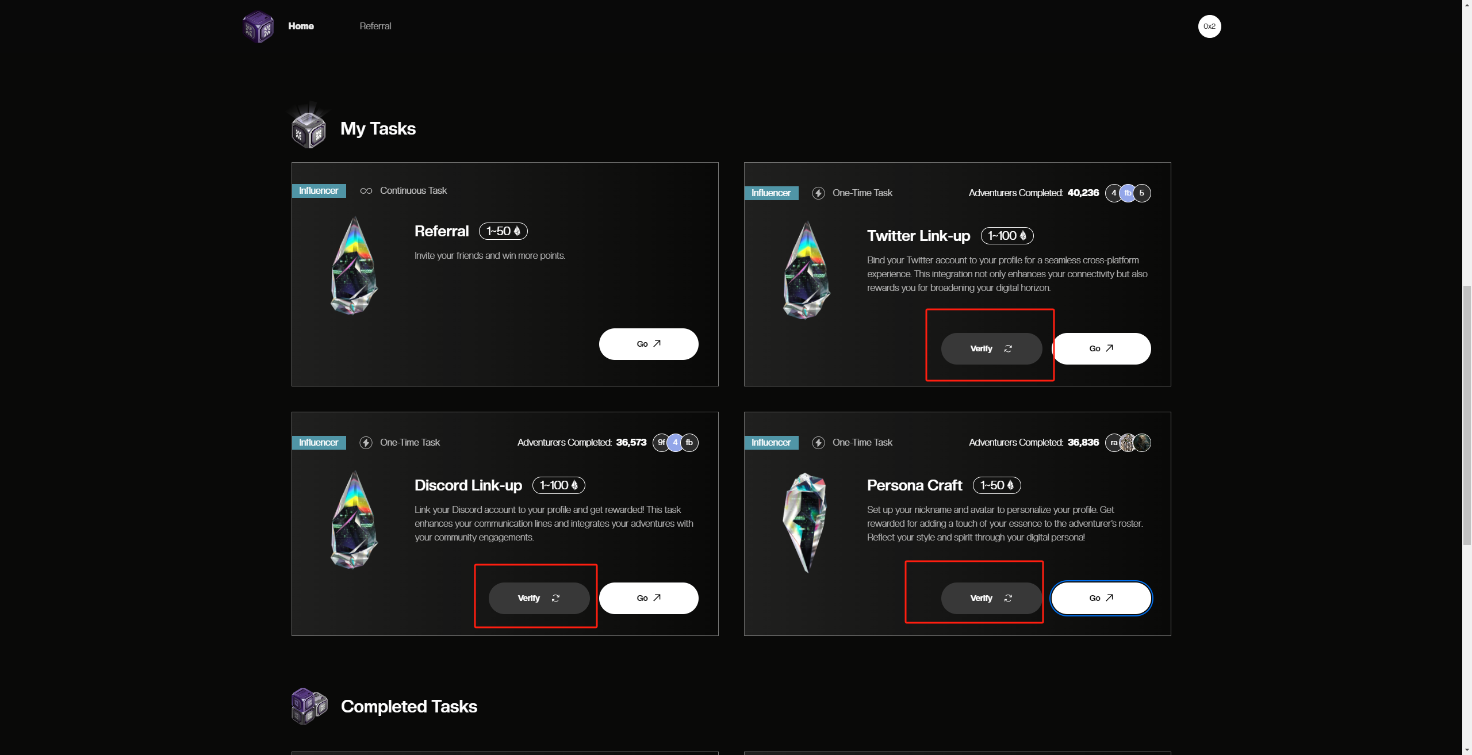
Task: Click Persona Craft adventurer avatars
Action: 1128,443
